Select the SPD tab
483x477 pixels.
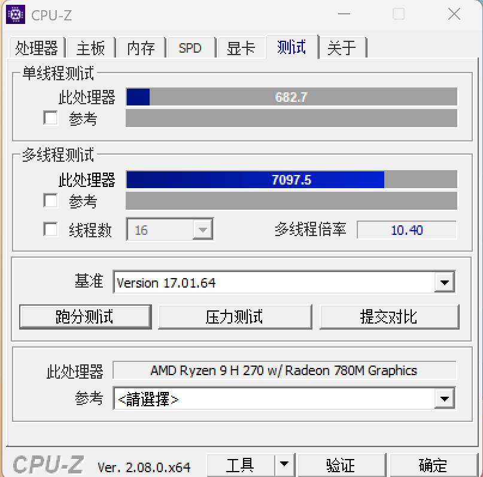[x=190, y=48]
